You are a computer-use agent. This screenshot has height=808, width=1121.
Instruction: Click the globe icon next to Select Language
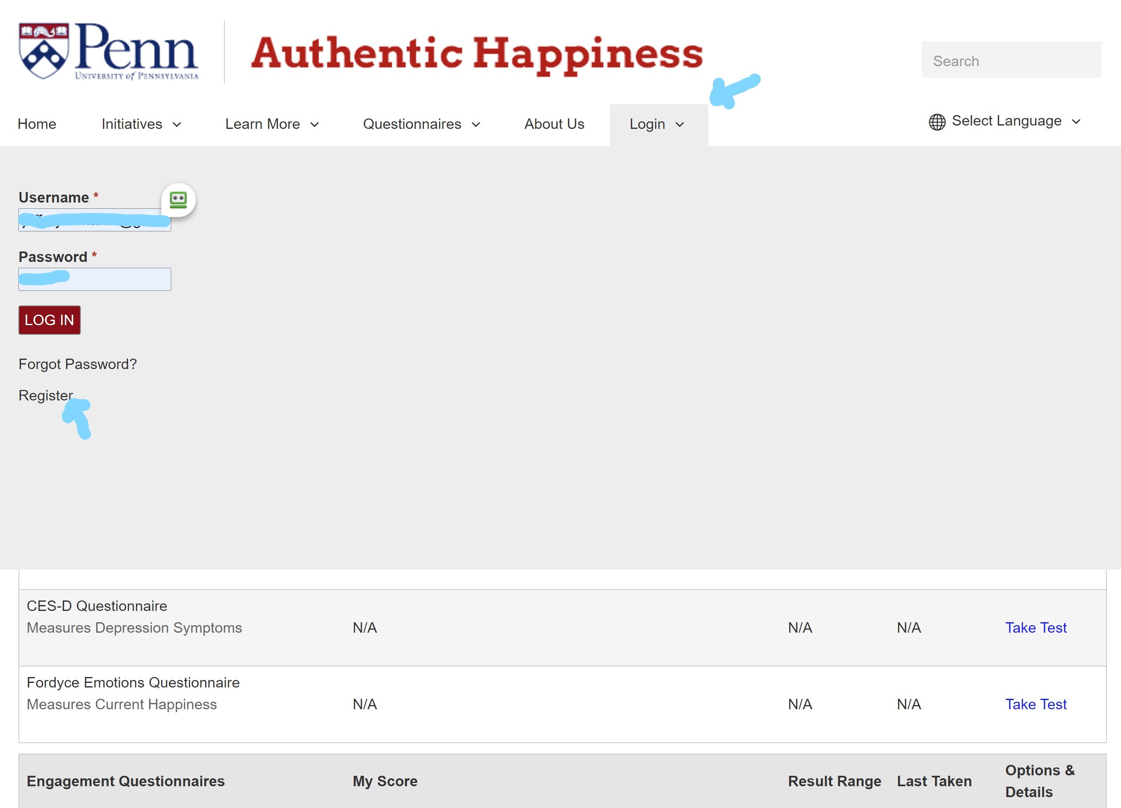[x=937, y=122]
